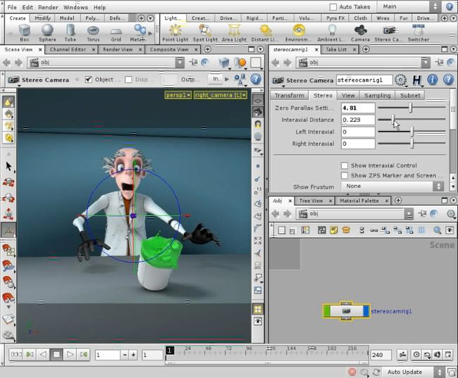Add new tab to scene view pane

point(207,49)
